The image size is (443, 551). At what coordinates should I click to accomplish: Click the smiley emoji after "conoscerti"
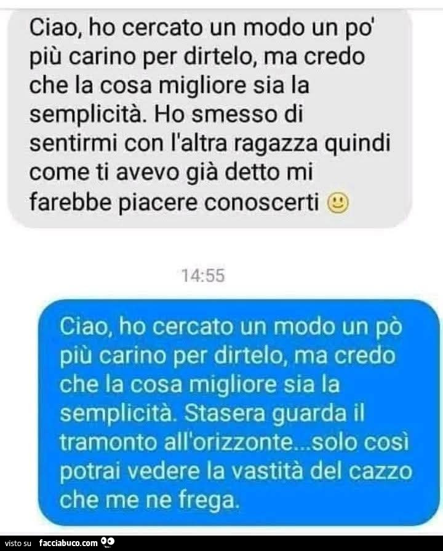338,203
